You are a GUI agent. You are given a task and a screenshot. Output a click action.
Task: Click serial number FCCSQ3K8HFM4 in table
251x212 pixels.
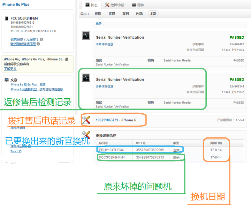(x=112, y=157)
